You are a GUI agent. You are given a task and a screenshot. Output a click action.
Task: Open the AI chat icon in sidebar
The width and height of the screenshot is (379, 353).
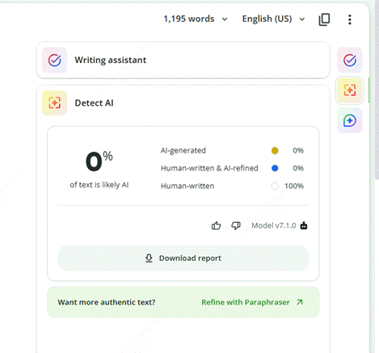350,120
